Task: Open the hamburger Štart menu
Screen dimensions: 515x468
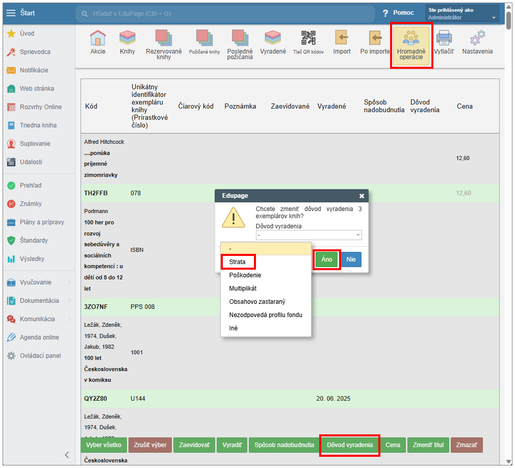Action: point(11,13)
